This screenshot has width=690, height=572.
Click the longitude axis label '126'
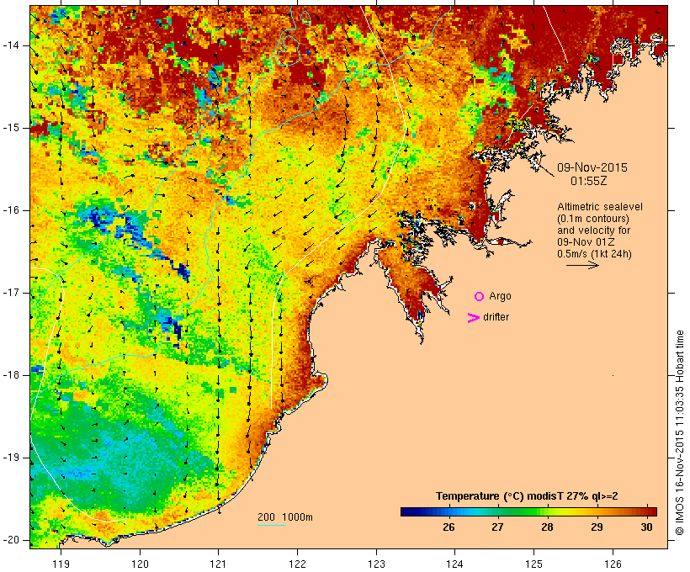coord(613,564)
